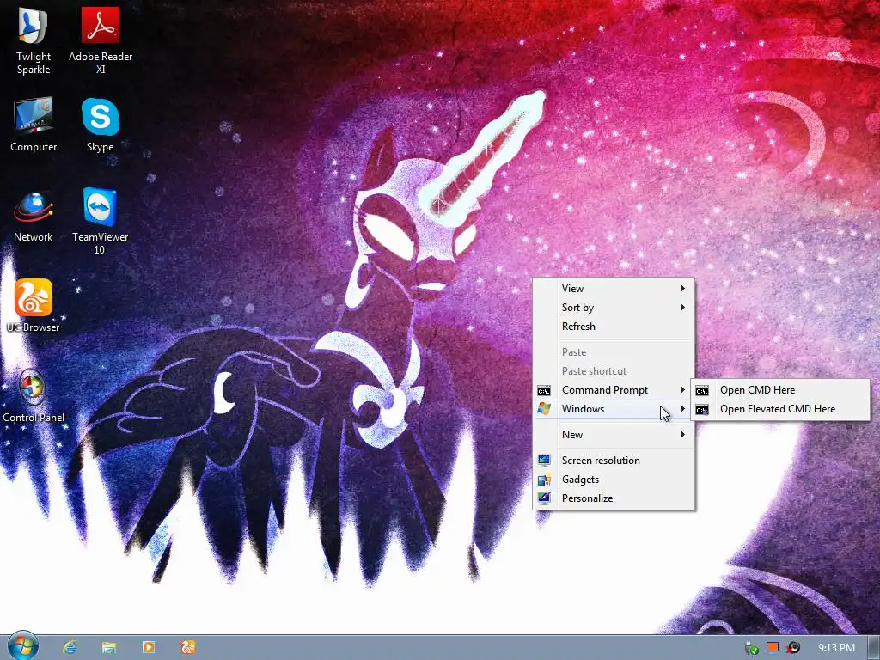Click the arrow next to View
Screen dimensions: 880x660
(x=683, y=289)
